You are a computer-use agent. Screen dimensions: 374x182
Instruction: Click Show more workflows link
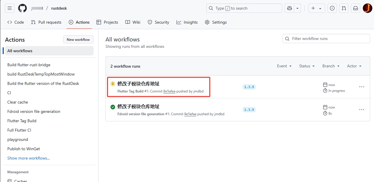tap(28, 158)
